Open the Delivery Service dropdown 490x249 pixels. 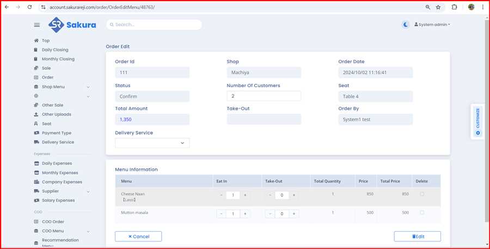(x=152, y=143)
